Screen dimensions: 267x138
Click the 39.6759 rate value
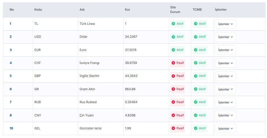pyautogui.click(x=131, y=63)
